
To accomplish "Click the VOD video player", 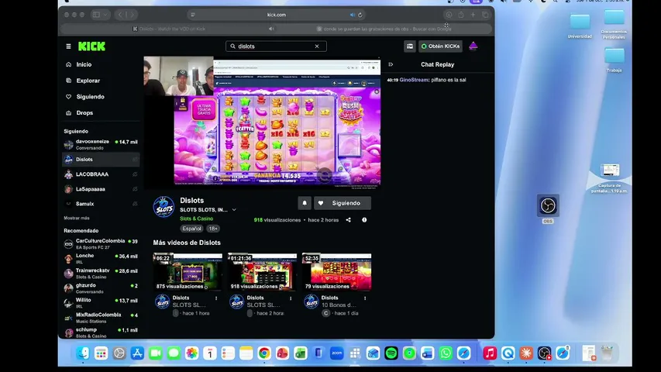I will (262, 122).
